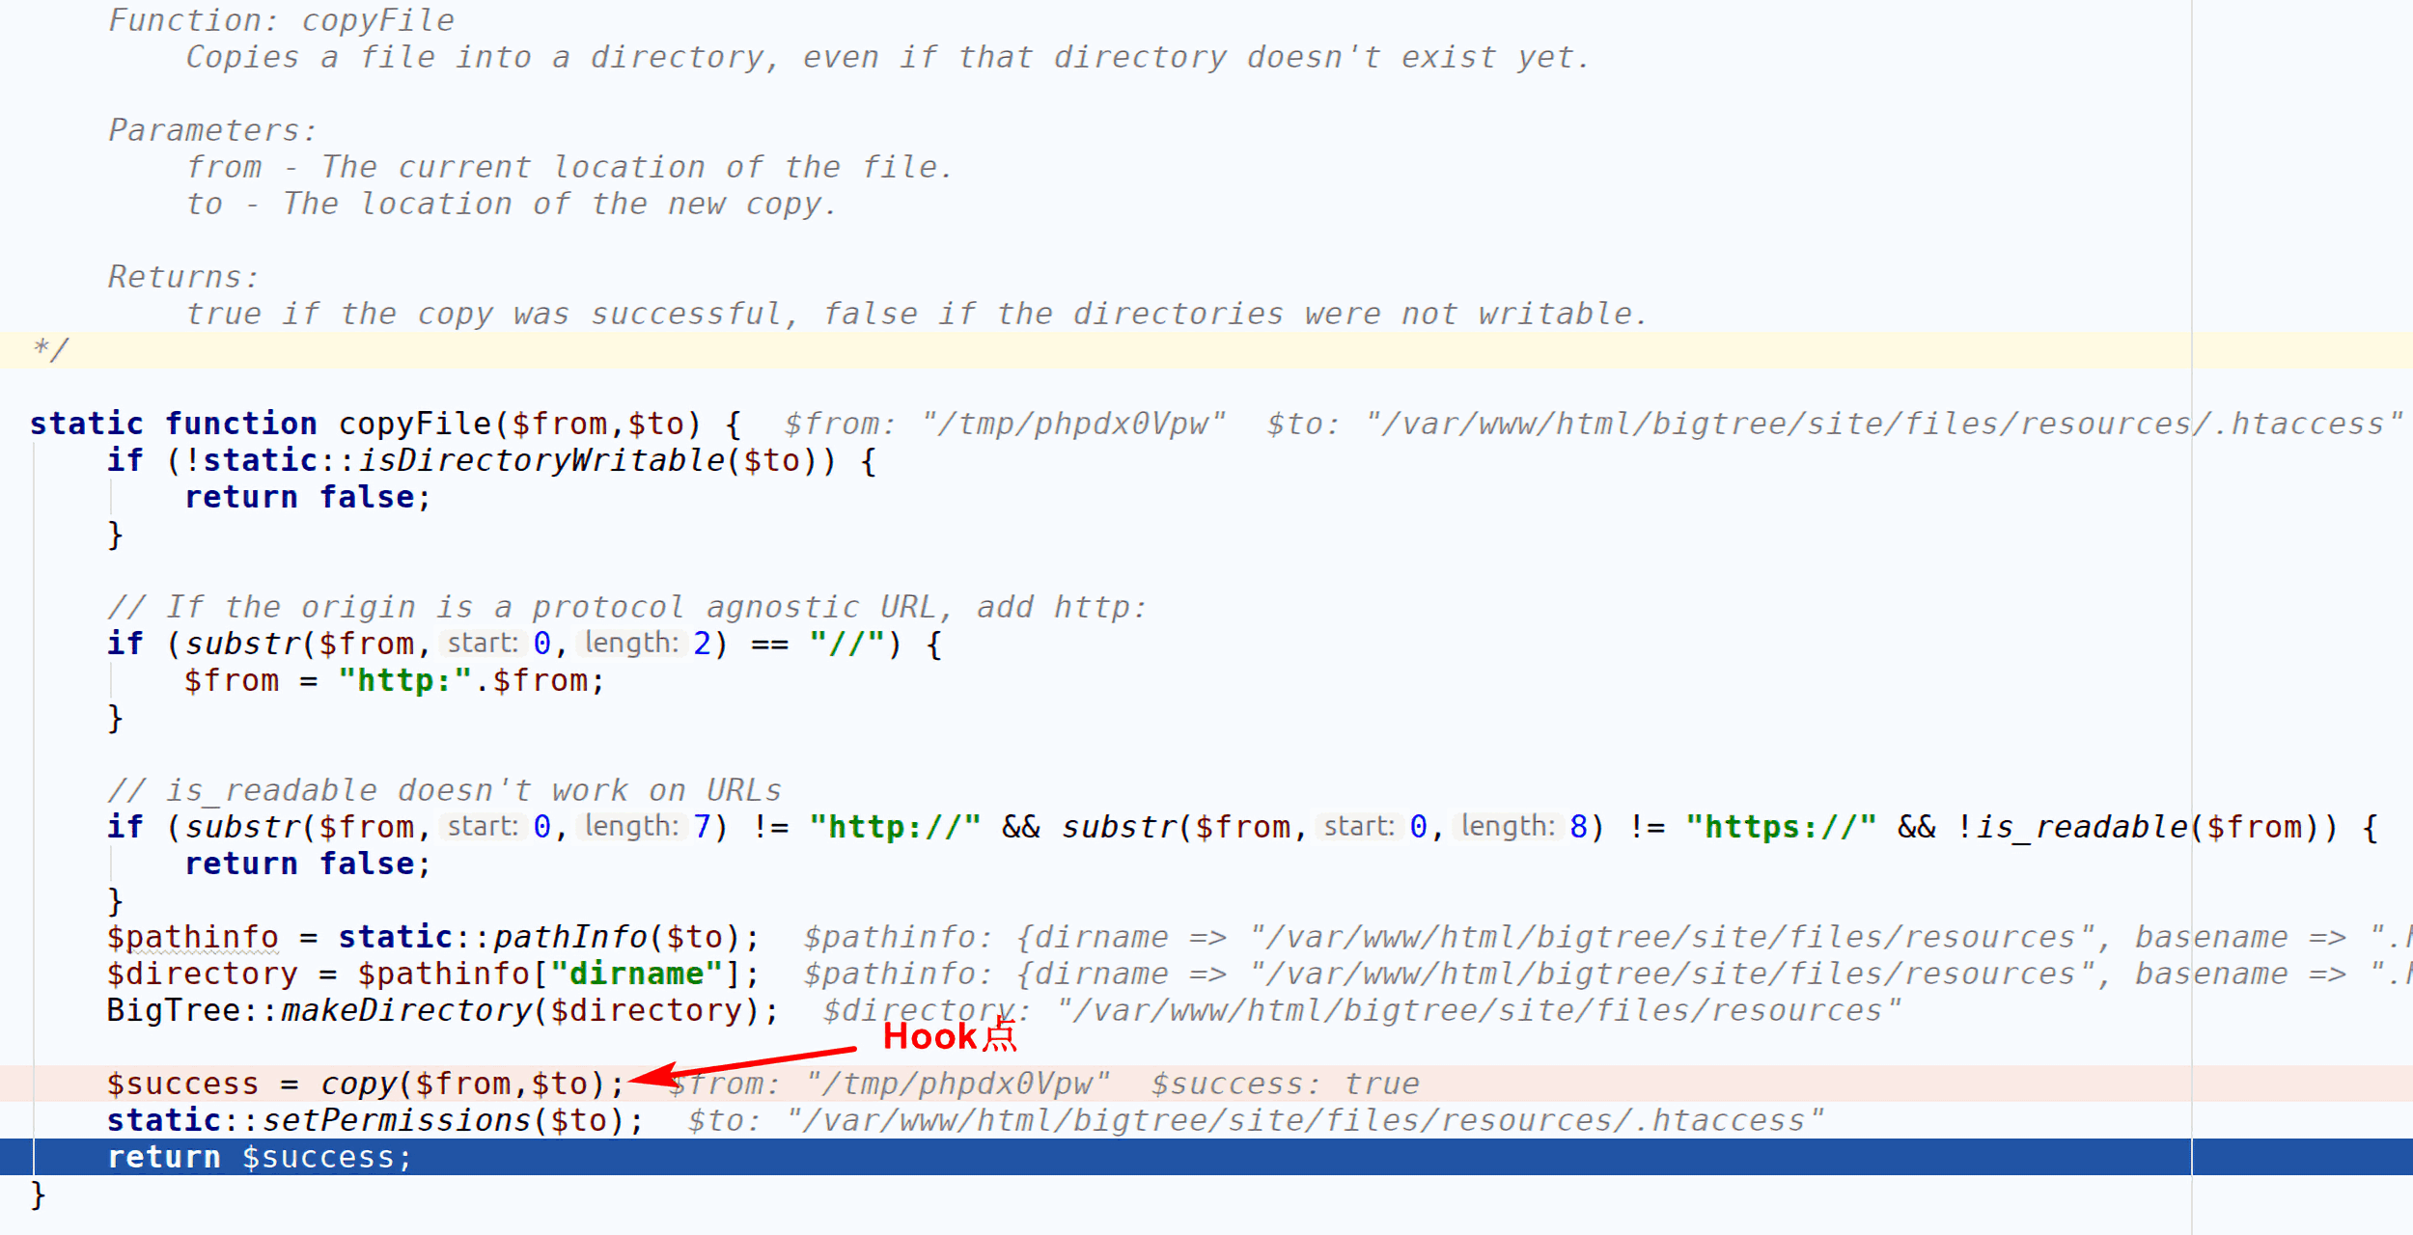Click the copyFile function name in the declaration
Viewport: 2413px width, 1235px height.
tap(414, 424)
